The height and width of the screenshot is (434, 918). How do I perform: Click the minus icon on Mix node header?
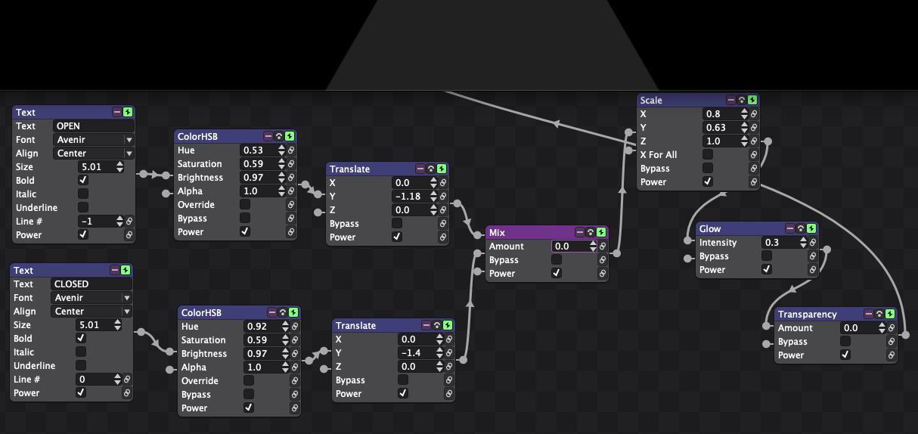pyautogui.click(x=579, y=232)
